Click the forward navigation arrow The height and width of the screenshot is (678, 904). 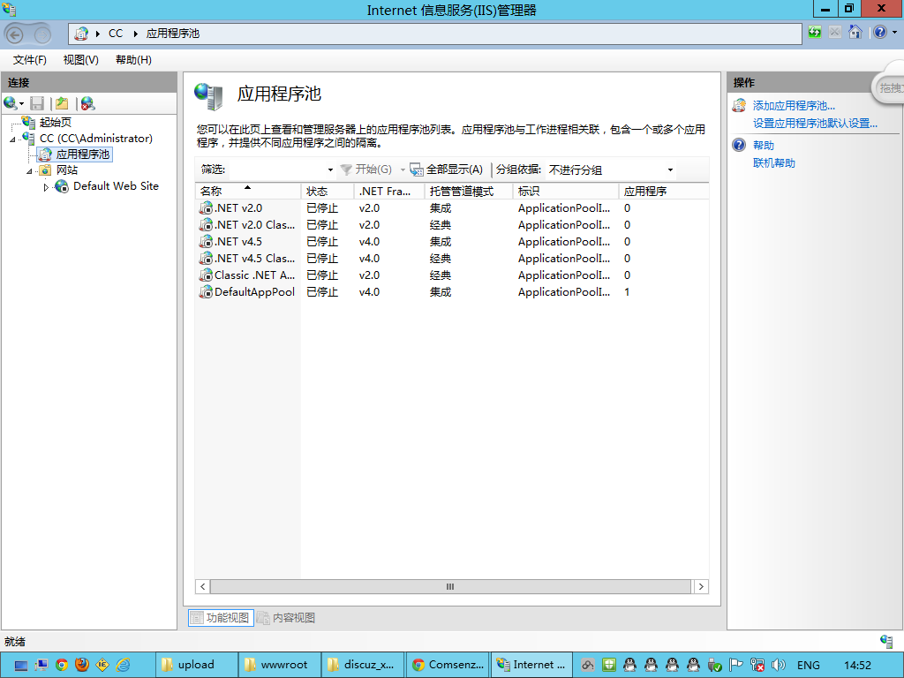(41, 34)
